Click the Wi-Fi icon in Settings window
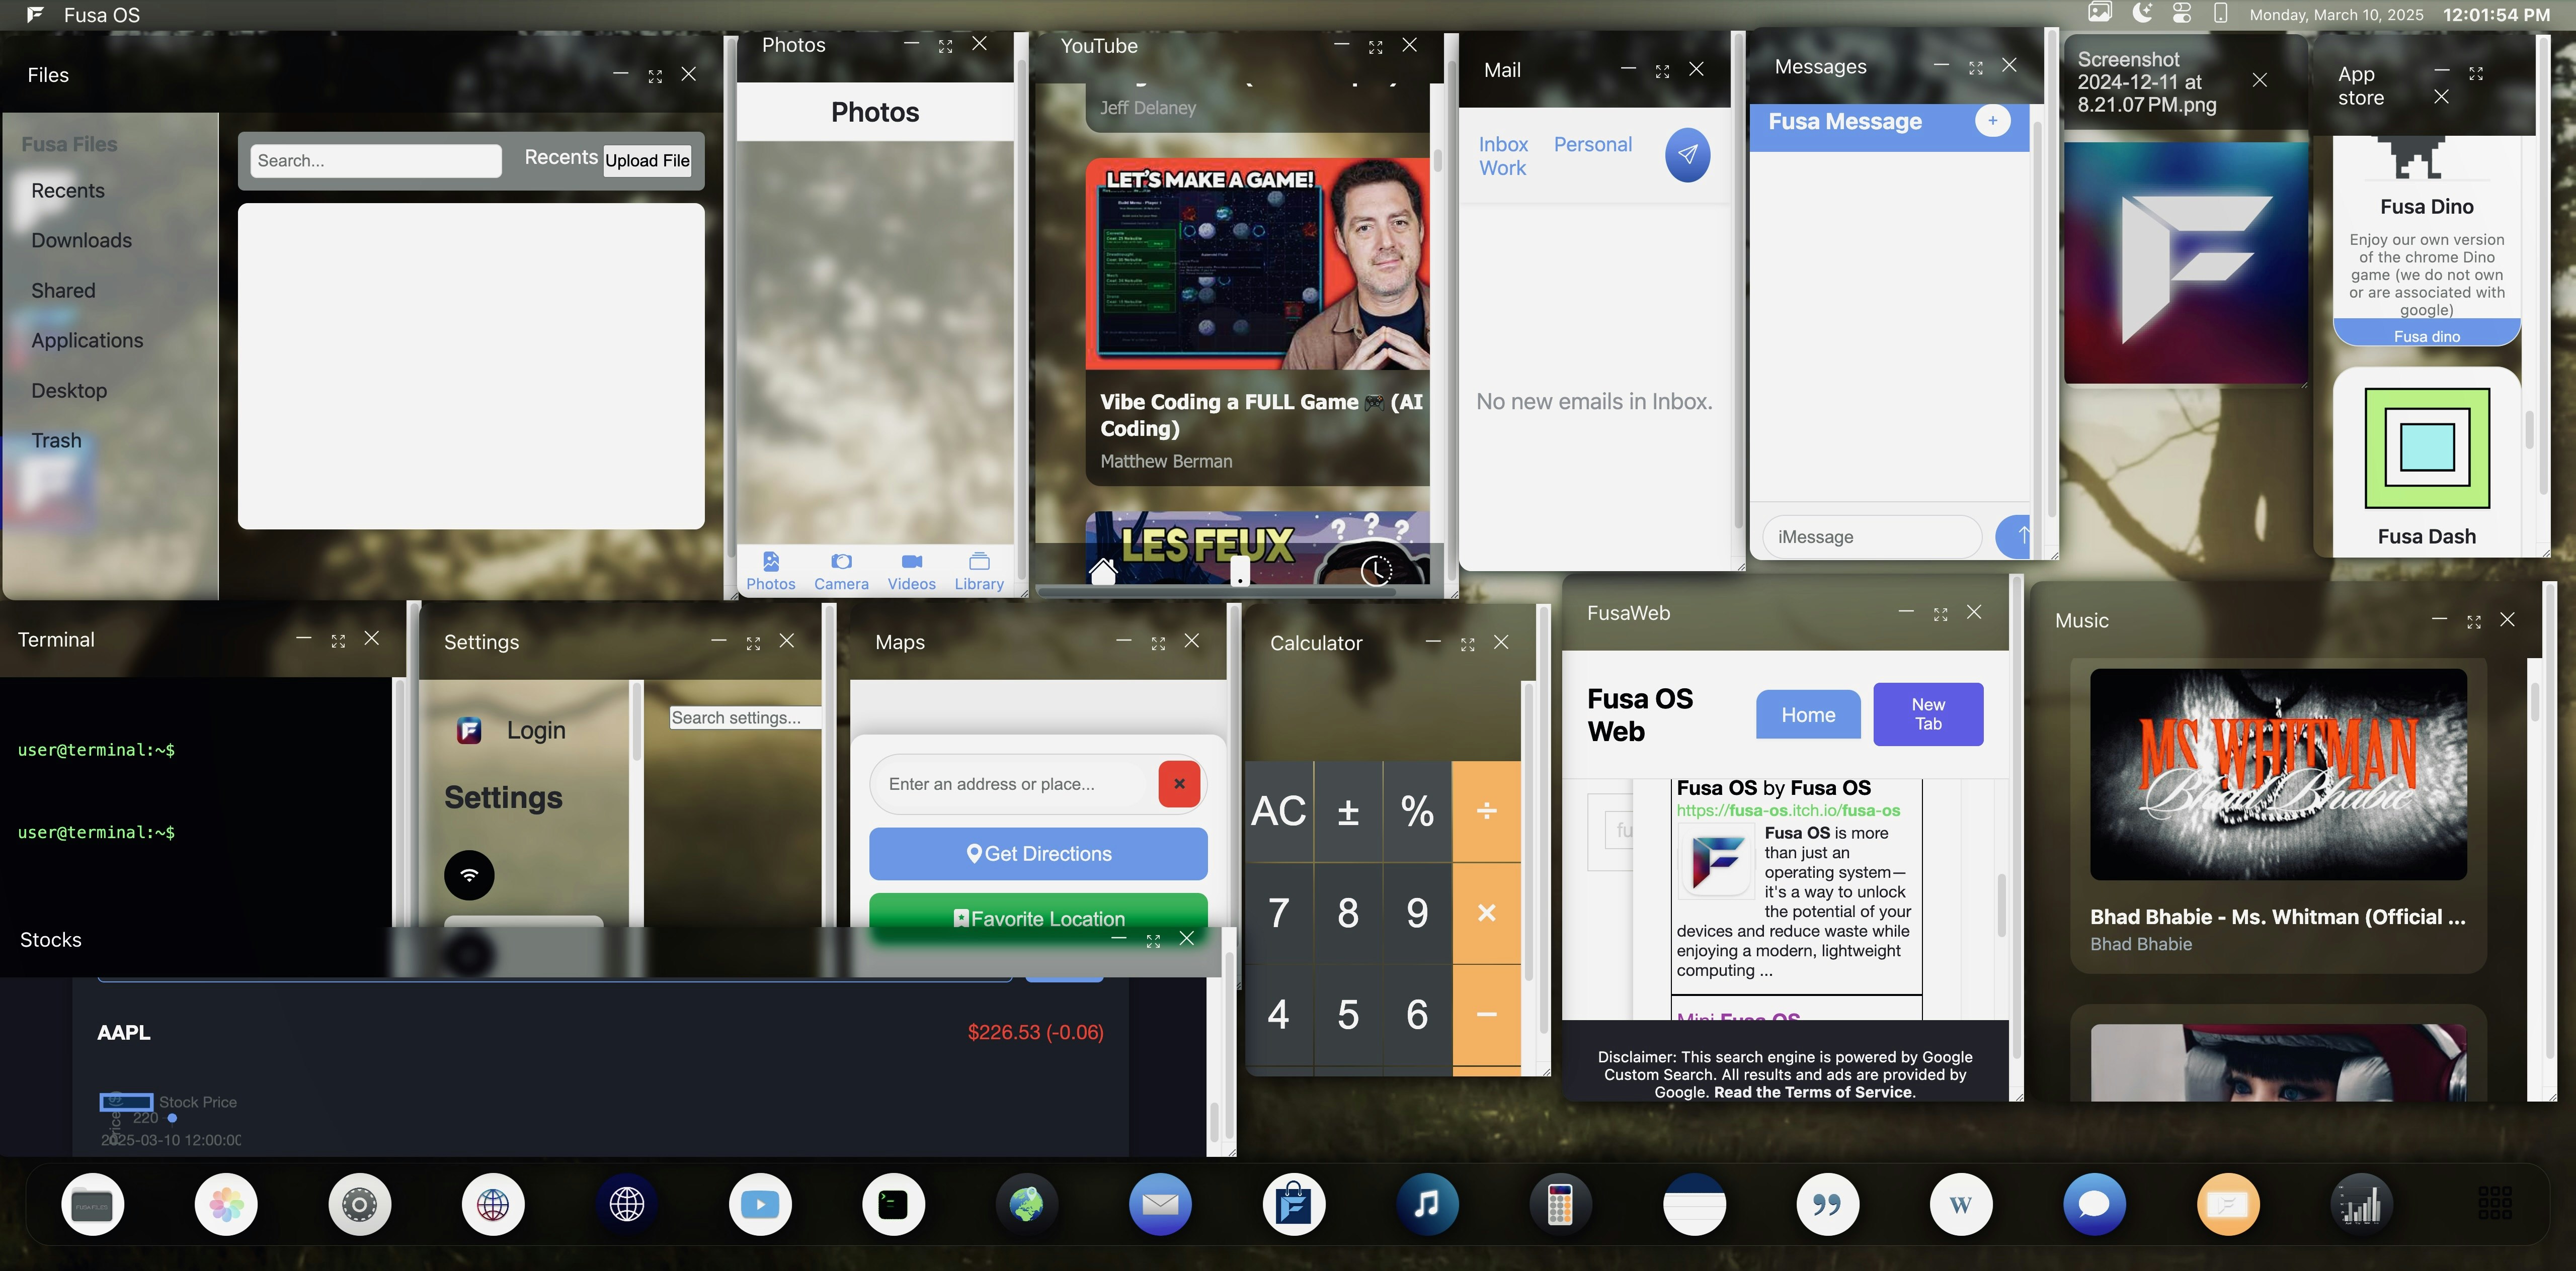Screen dimensions: 2576x1271 (x=469, y=875)
